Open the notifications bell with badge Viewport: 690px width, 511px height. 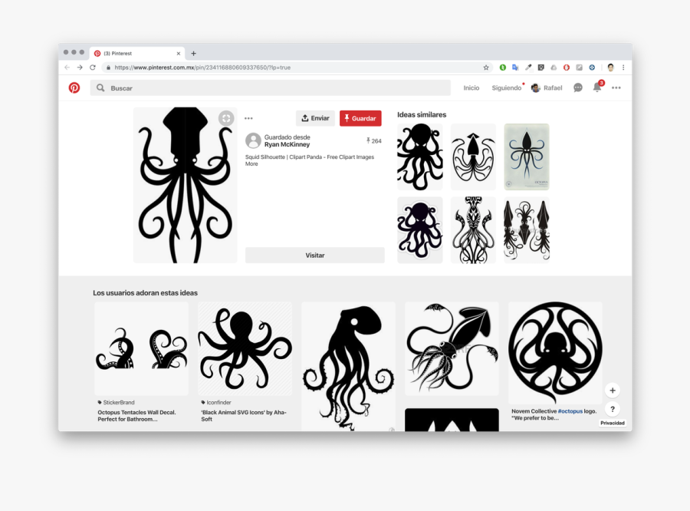coord(597,87)
